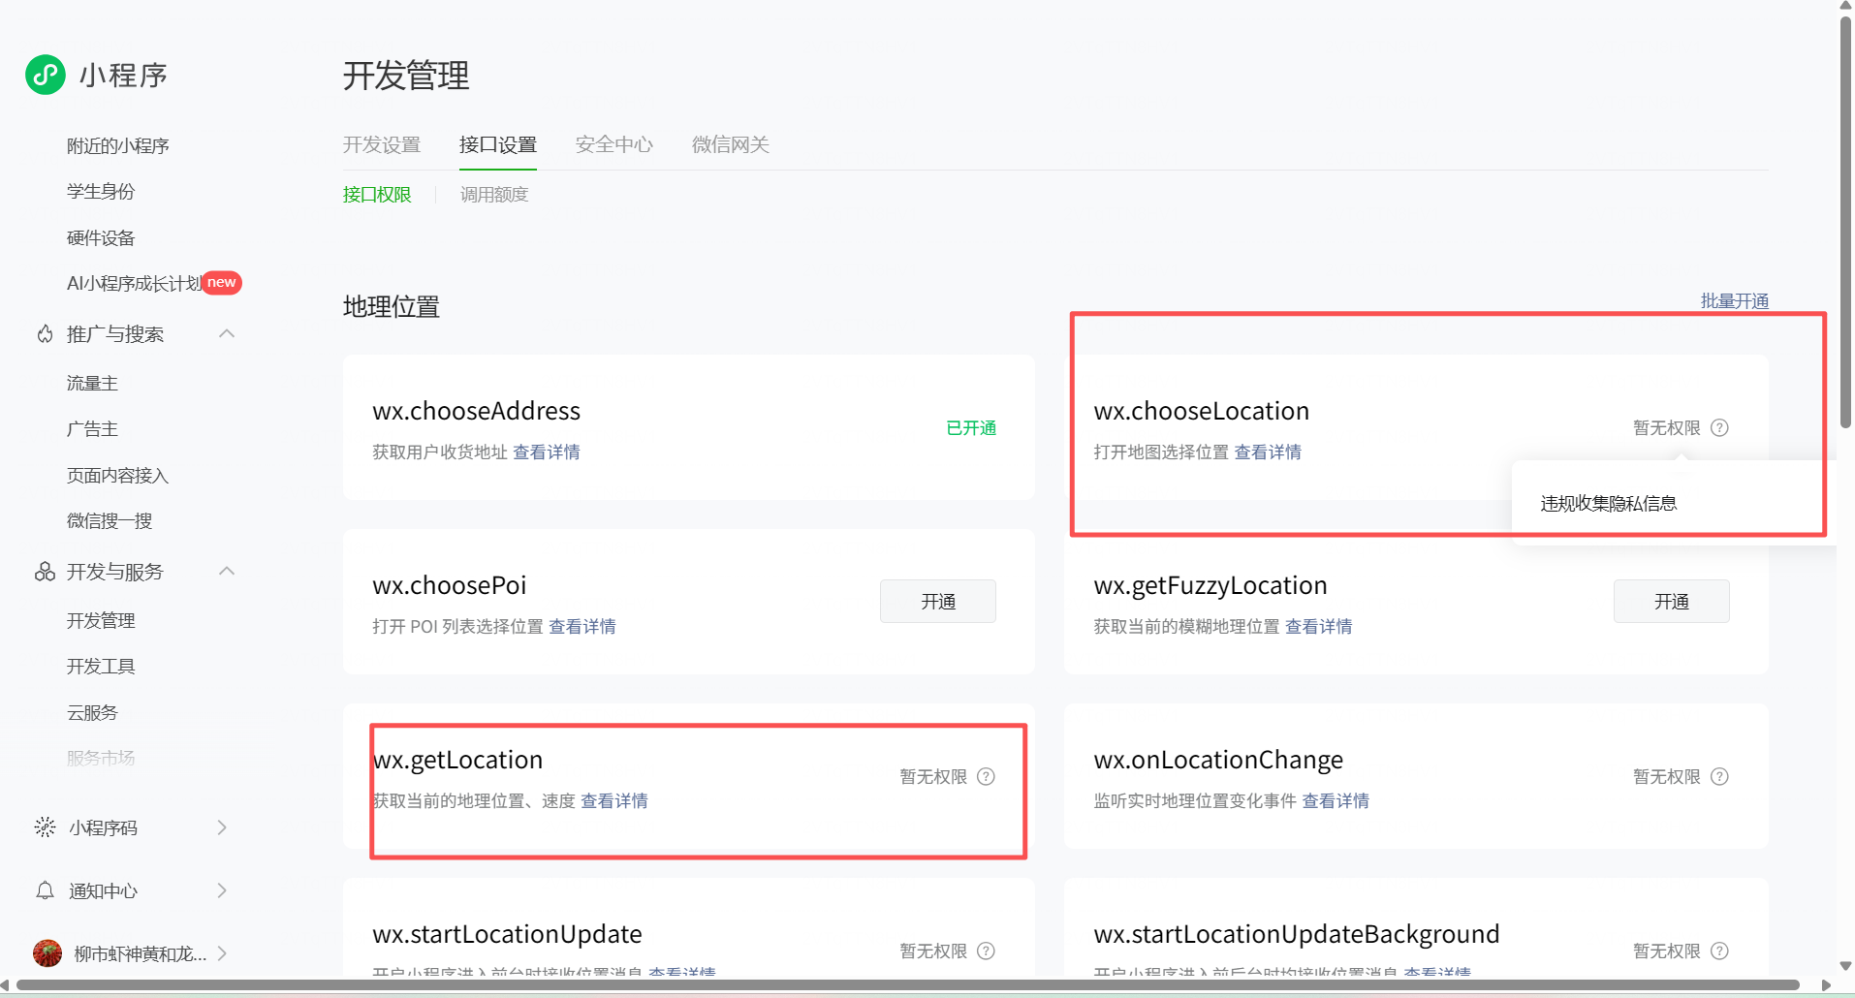Click the green Mini Program logo icon
This screenshot has width=1855, height=998.
click(46, 75)
